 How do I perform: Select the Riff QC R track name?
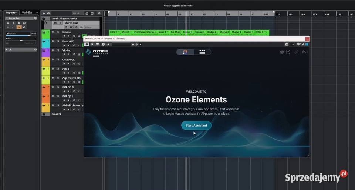(68, 87)
